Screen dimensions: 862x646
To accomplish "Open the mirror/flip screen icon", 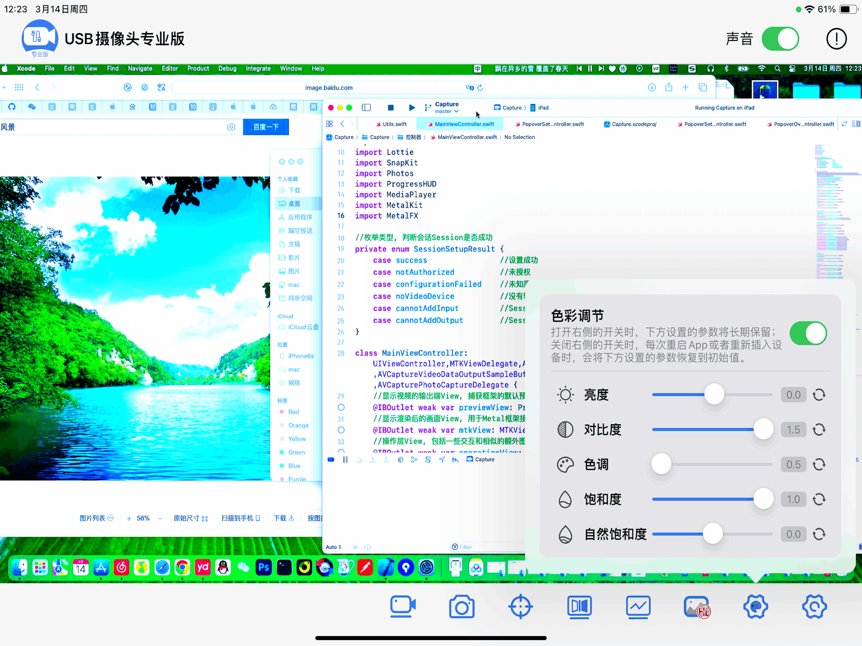I will coord(580,607).
